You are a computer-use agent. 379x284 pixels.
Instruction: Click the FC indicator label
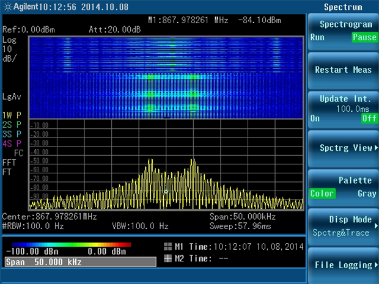click(18, 153)
